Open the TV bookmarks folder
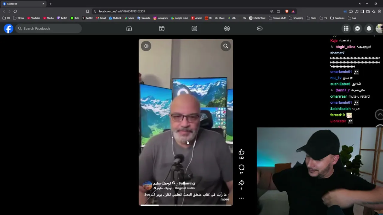The height and width of the screenshot is (215, 383). click(x=323, y=18)
